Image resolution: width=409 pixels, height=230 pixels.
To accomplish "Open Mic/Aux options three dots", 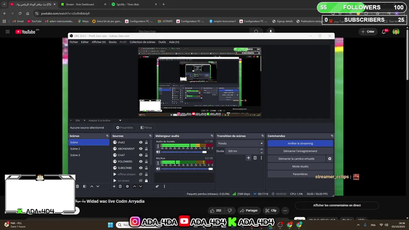I will point(158,163).
